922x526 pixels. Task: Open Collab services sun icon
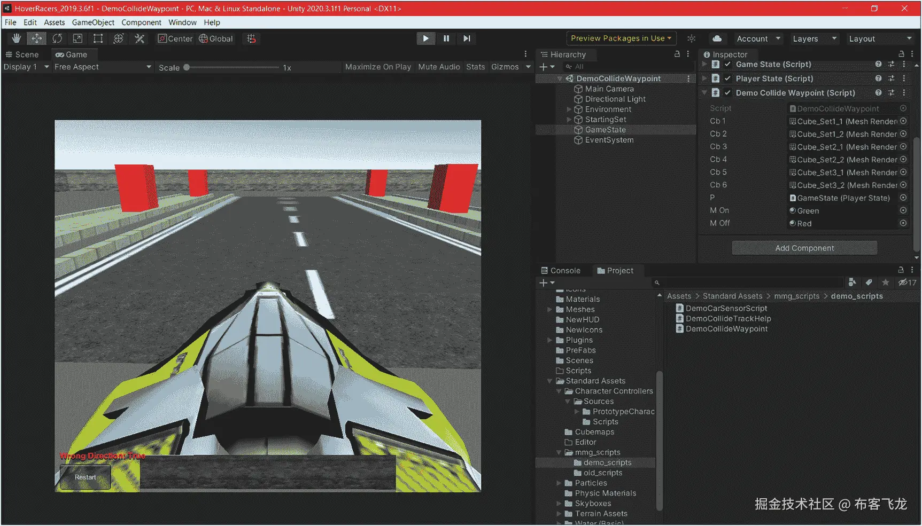(x=692, y=38)
